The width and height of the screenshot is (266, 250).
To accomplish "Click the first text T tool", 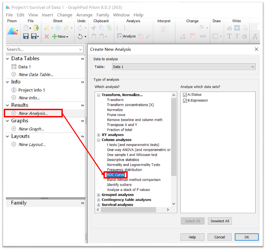I will [x=229, y=36].
